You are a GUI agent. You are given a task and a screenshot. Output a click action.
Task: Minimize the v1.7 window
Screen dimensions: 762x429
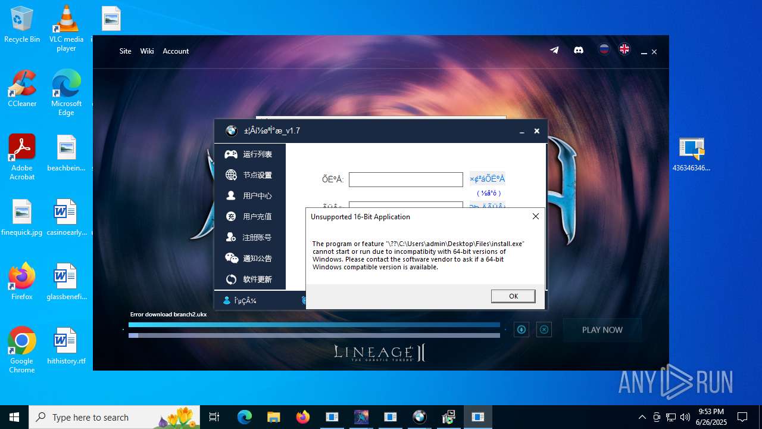click(x=521, y=132)
